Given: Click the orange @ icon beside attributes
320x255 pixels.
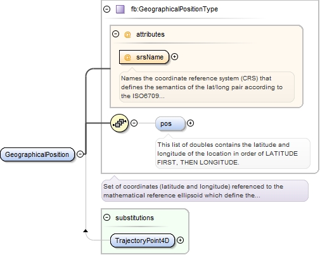Looking at the screenshot, I should pos(127,34).
